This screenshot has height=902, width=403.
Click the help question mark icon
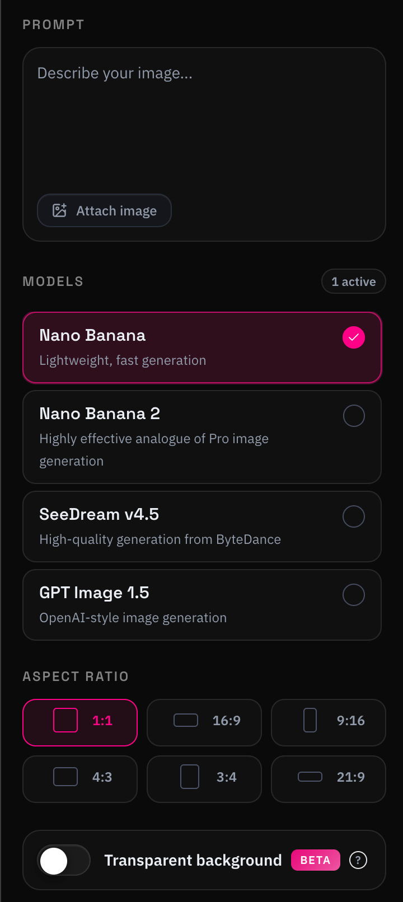[358, 860]
